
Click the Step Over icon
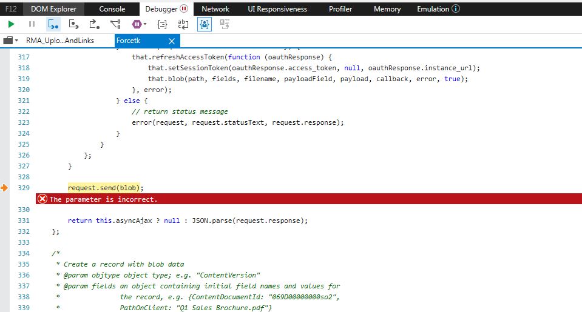click(x=74, y=24)
